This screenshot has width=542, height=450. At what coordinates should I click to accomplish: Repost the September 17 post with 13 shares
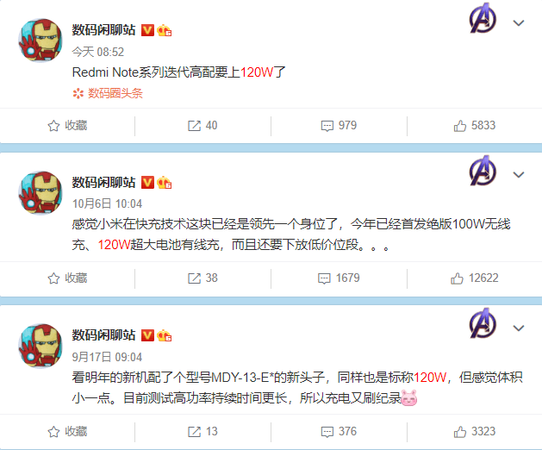point(202,431)
